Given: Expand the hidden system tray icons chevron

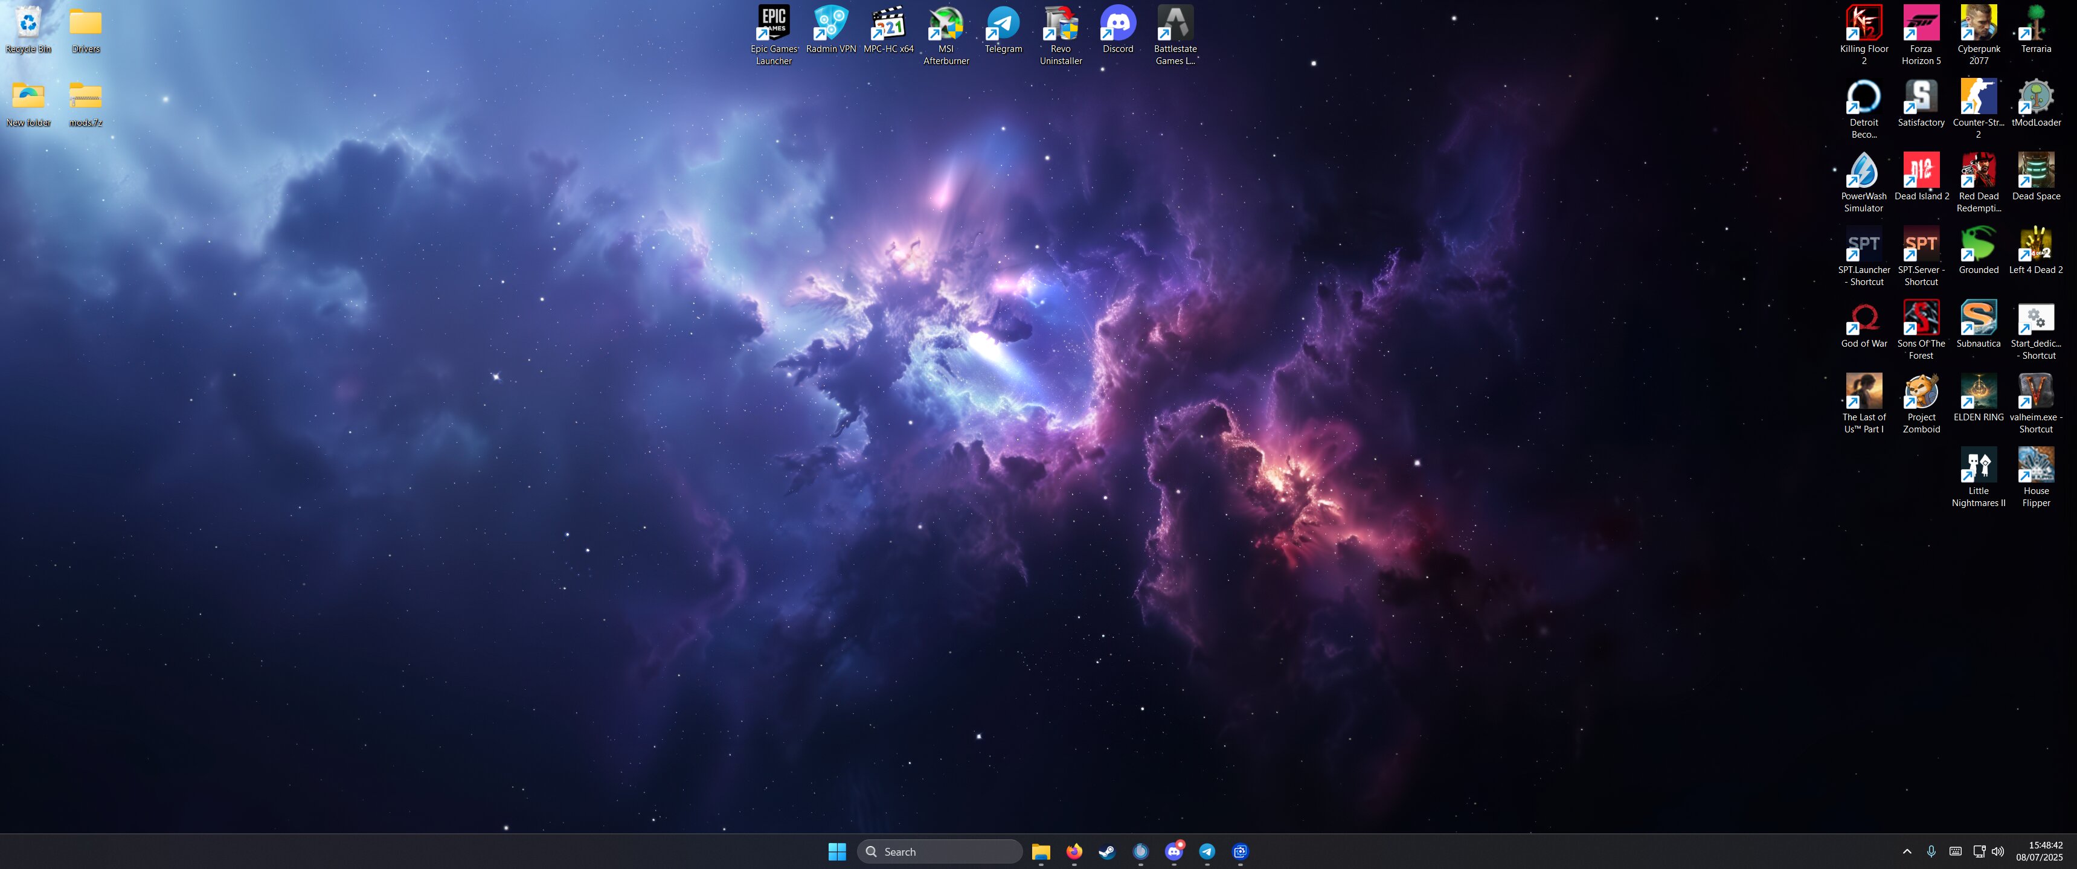Looking at the screenshot, I should (1907, 851).
